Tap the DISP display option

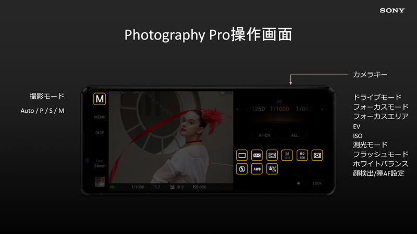[100, 133]
